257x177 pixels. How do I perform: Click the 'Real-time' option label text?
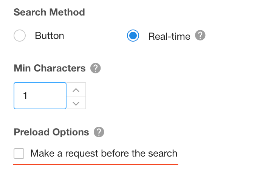[169, 36]
